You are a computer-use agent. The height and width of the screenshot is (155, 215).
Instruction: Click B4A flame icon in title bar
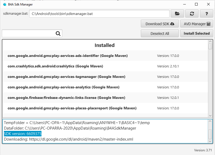click(5, 4)
